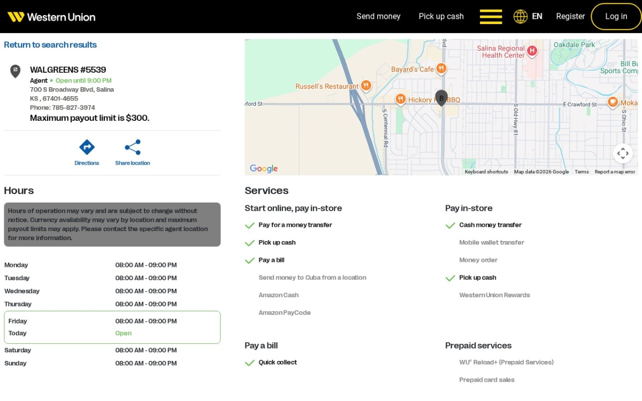Open Pick up cash in navigation
This screenshot has width=642, height=401.
point(441,17)
